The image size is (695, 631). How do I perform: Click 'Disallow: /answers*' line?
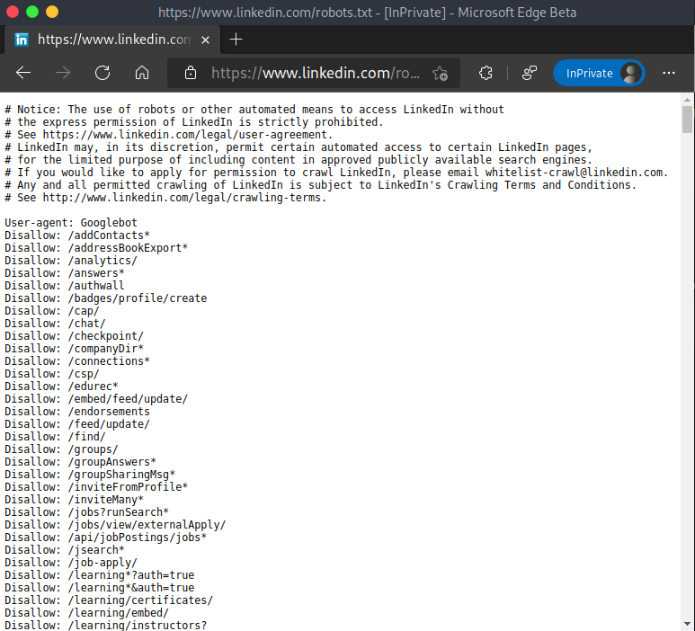(x=65, y=273)
